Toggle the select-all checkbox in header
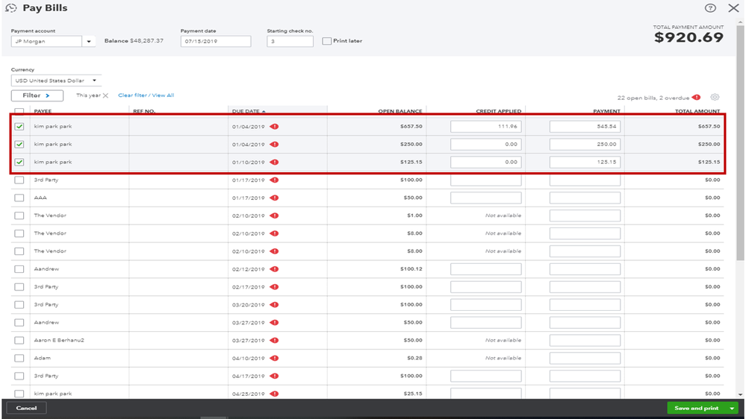Screen dimensions: 746x419 [19, 112]
